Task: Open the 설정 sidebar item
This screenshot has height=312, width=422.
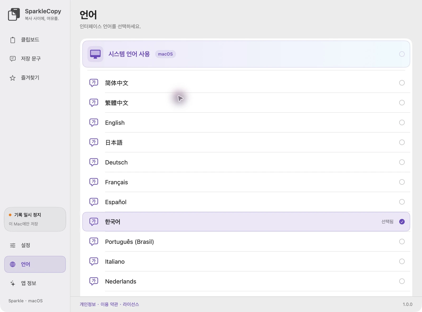Action: (35, 245)
